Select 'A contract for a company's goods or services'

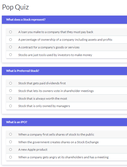point(11,47)
